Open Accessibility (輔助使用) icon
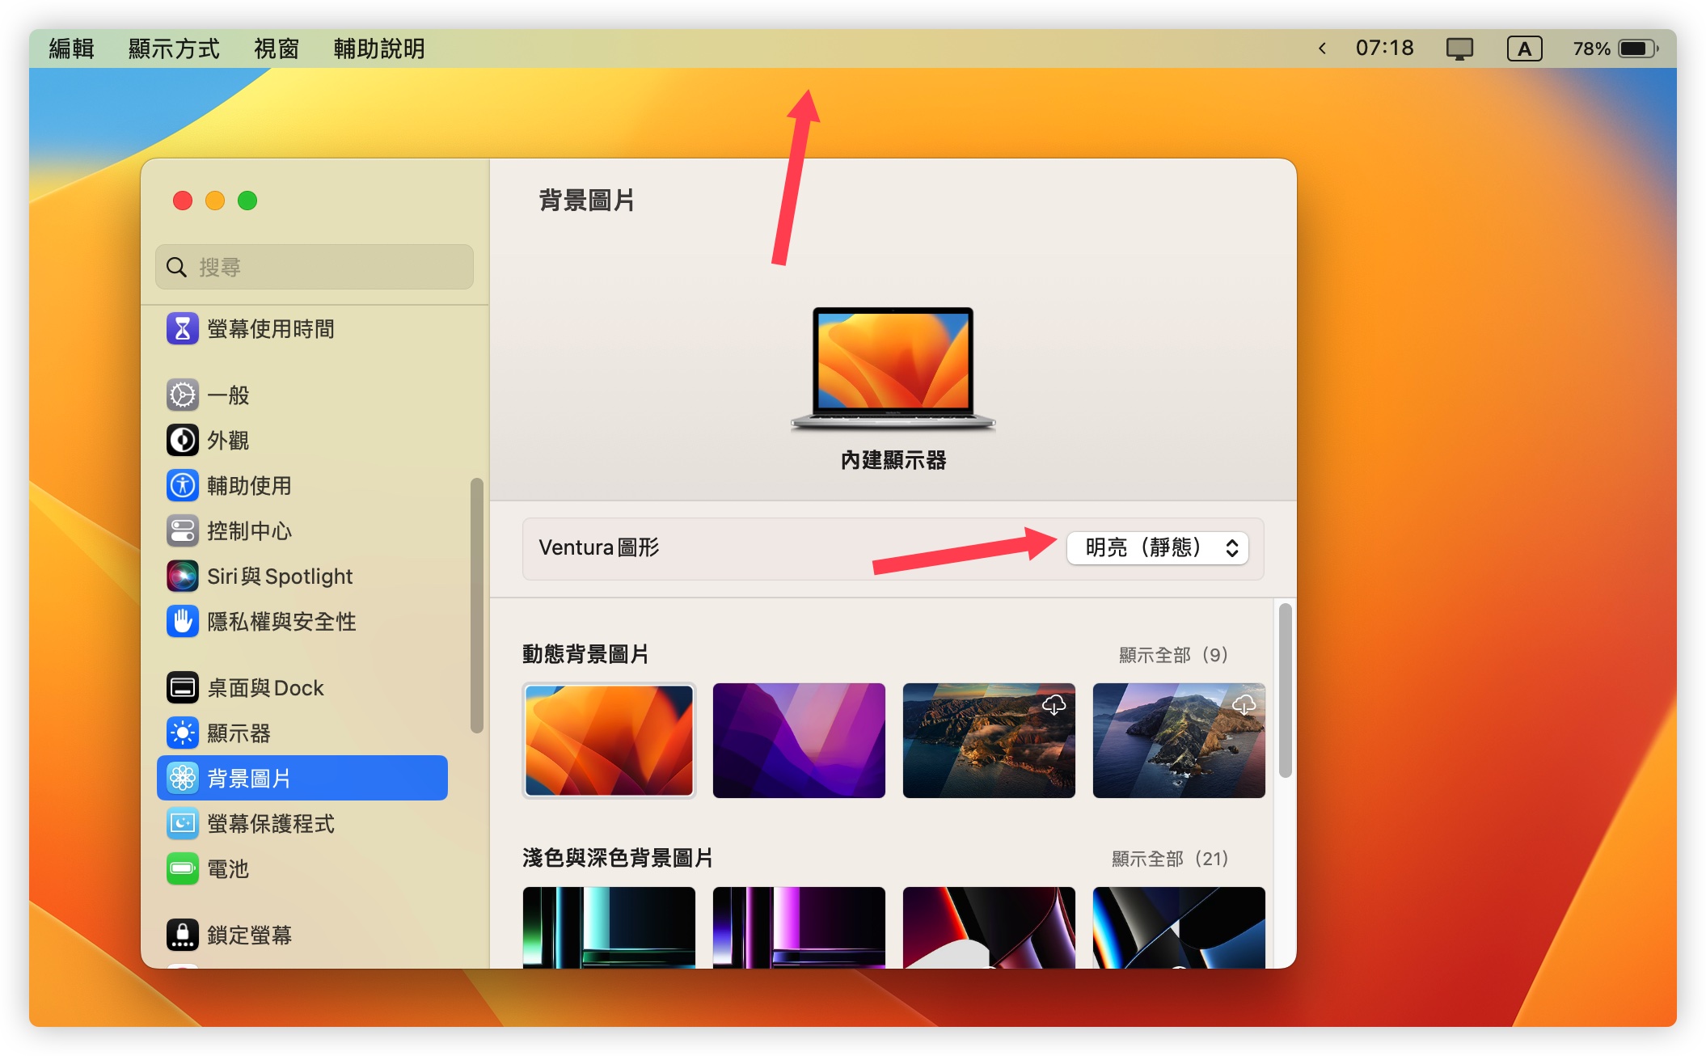 pyautogui.click(x=183, y=486)
